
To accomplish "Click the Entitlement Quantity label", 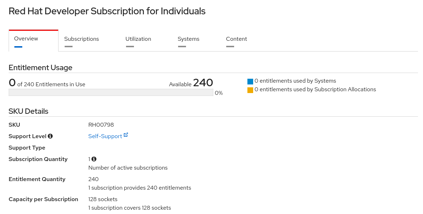I will [x=37, y=179].
